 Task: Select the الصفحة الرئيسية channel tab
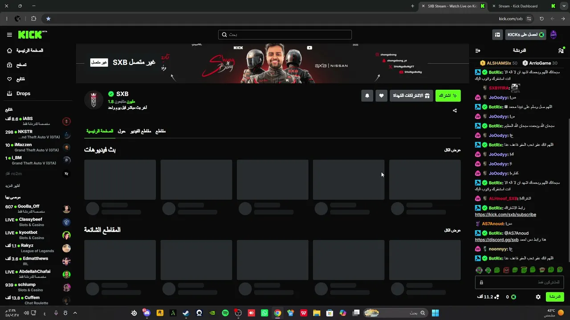pyautogui.click(x=100, y=131)
